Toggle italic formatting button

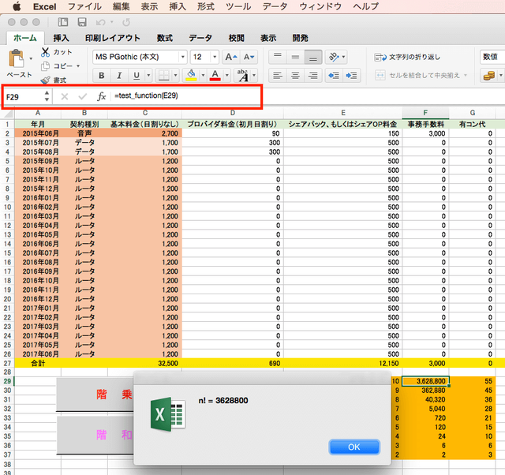119,76
